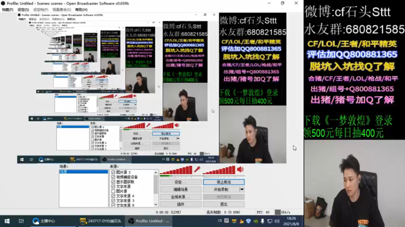Activate the OBS Profile: Untitled taskbar button

click(149, 221)
